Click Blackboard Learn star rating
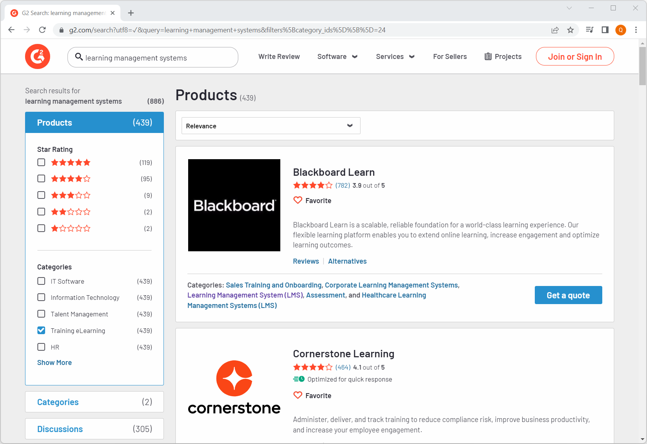 click(x=313, y=185)
